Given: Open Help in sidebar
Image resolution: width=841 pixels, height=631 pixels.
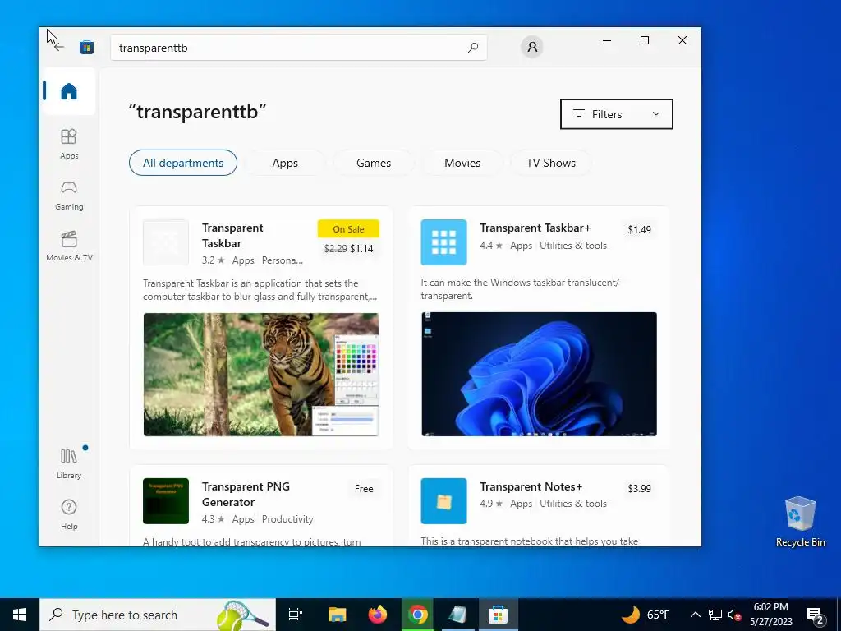Looking at the screenshot, I should [69, 514].
